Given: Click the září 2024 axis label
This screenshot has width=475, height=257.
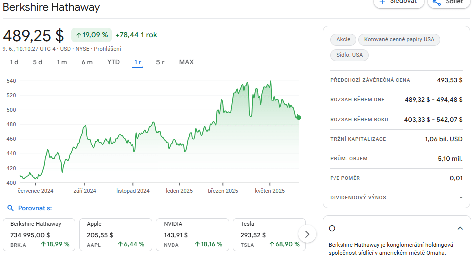Looking at the screenshot, I should tap(85, 191).
